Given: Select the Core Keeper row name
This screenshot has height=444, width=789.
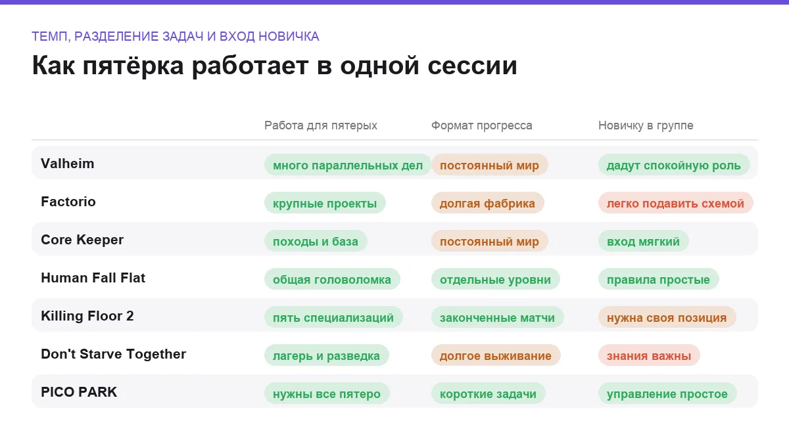Looking at the screenshot, I should [x=82, y=240].
